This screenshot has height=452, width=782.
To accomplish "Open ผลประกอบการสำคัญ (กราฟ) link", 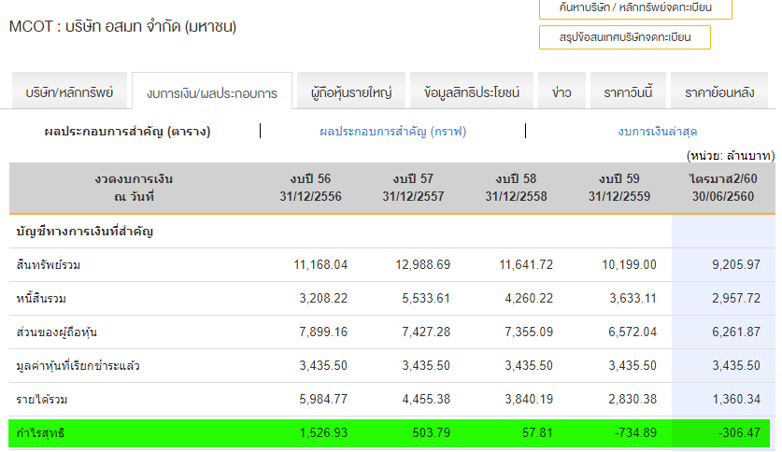I will [392, 132].
